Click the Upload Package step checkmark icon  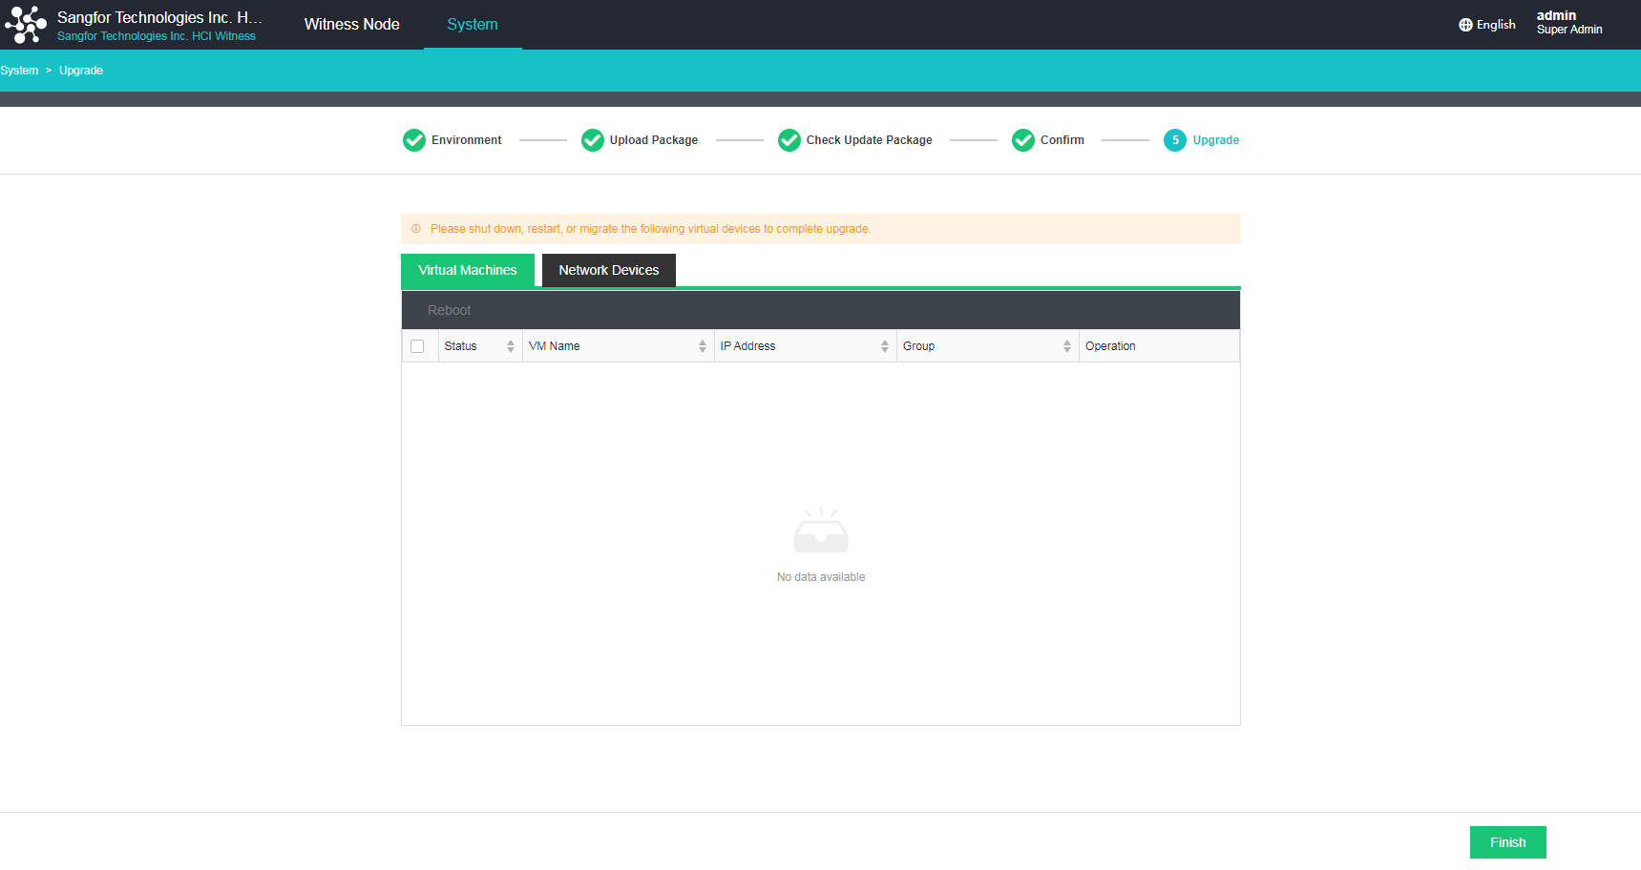[x=592, y=140]
